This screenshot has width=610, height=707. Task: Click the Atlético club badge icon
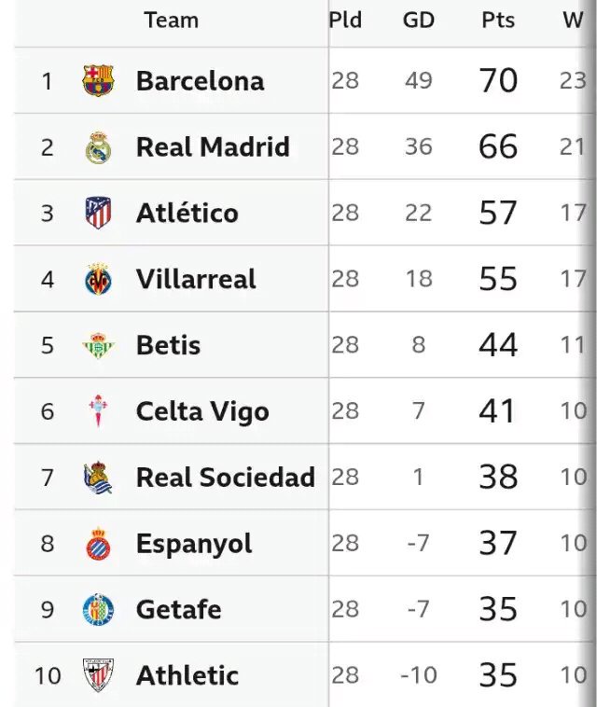pos(98,213)
